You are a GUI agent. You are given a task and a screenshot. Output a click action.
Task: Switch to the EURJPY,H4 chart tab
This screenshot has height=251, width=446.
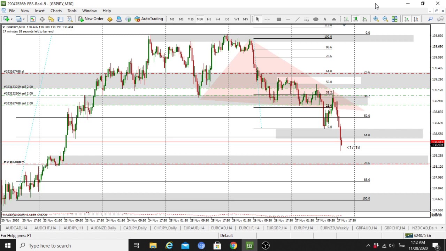[x=303, y=228]
